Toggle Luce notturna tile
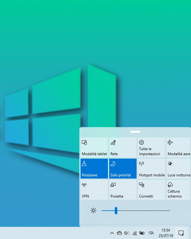Viewport: 191px width, 239px height. tap(179, 169)
